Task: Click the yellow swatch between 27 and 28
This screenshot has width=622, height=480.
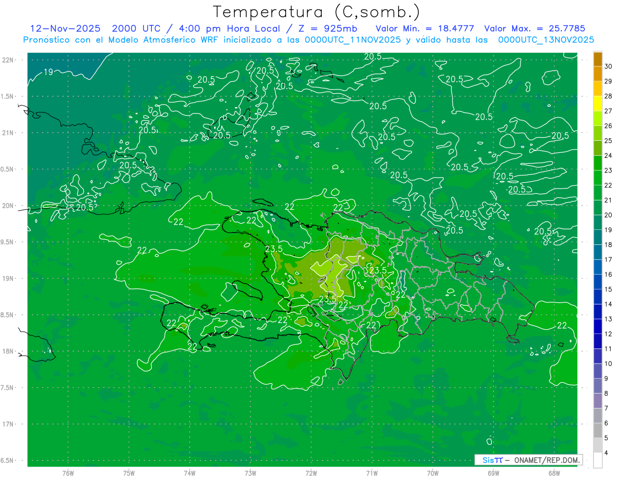Action: pyautogui.click(x=598, y=104)
